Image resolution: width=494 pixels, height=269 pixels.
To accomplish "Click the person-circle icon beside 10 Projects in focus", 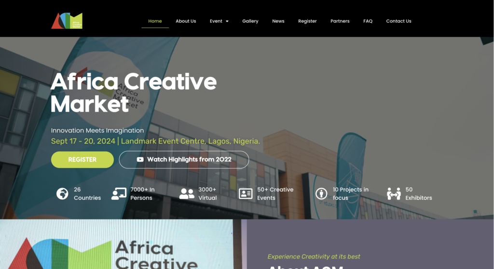I will pyautogui.click(x=321, y=193).
